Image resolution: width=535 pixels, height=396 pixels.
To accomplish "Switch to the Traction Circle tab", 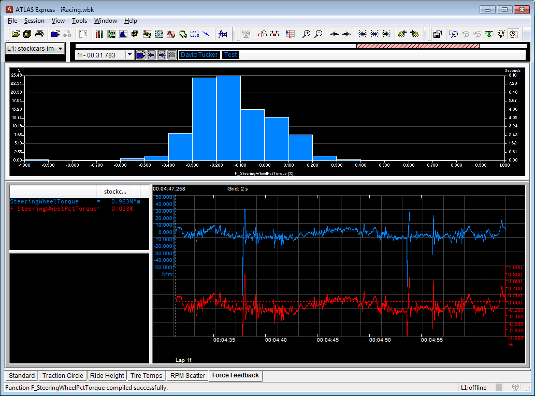I will click(x=63, y=375).
